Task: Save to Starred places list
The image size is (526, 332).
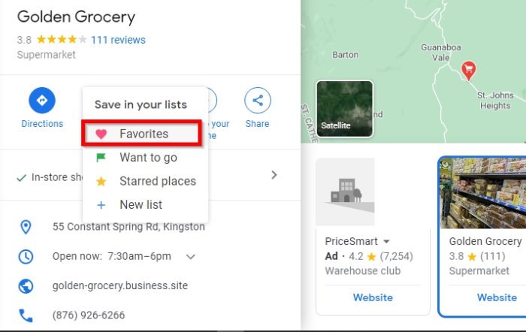Action: click(157, 181)
